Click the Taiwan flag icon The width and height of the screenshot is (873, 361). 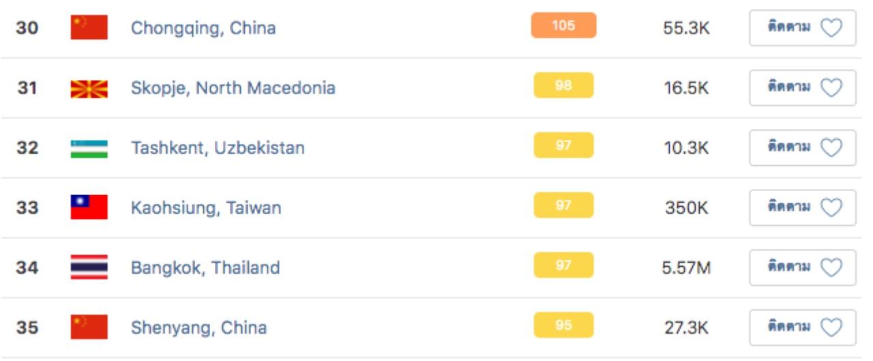click(x=89, y=207)
